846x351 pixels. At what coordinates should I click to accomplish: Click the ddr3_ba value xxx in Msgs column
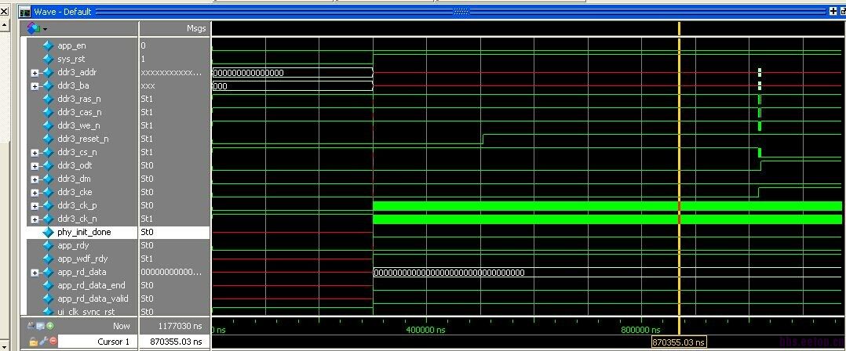point(148,86)
